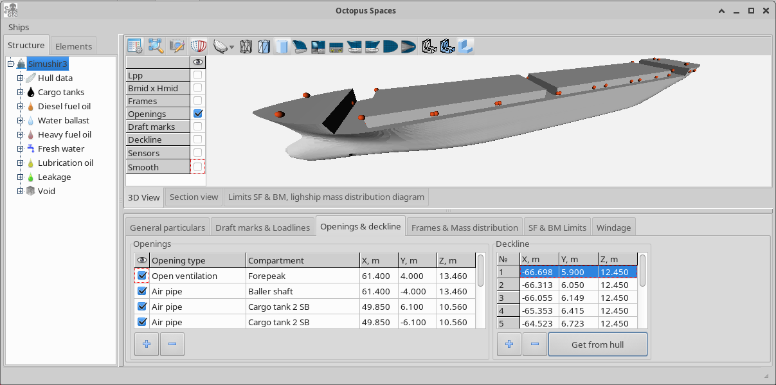776x385 pixels.
Task: Click the plus icon under Openings table
Action: 147,344
